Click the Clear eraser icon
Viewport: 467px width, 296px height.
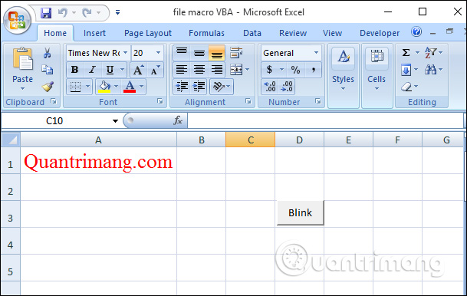point(406,87)
